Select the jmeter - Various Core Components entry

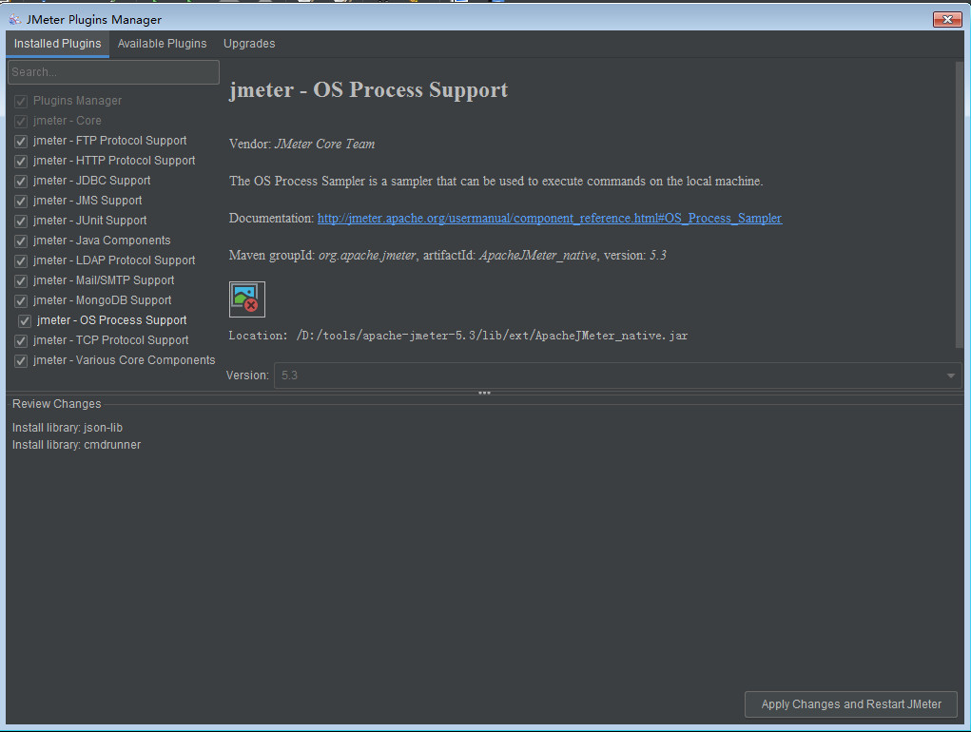pyautogui.click(x=124, y=360)
